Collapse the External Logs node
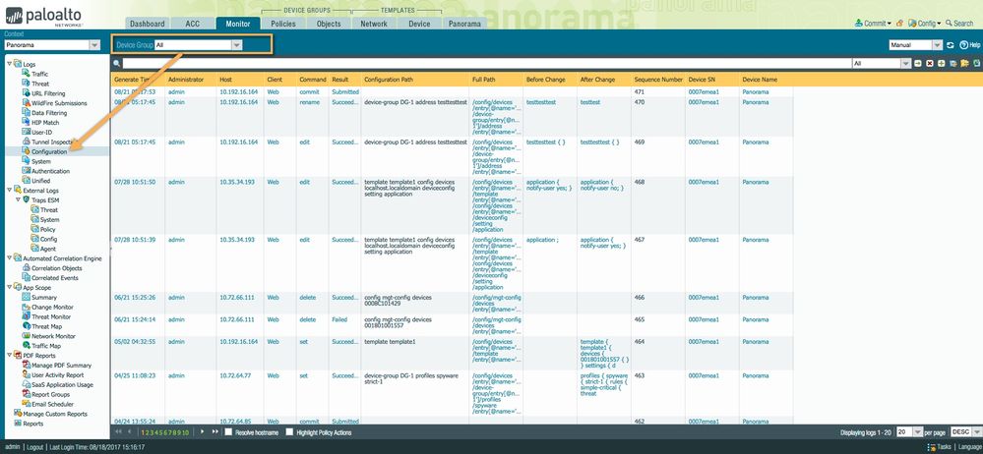Image resolution: width=983 pixels, height=454 pixels. coord(9,191)
